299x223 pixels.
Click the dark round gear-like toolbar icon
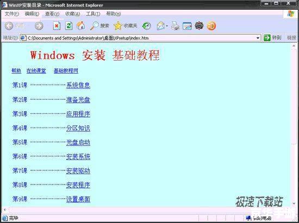tap(199, 26)
